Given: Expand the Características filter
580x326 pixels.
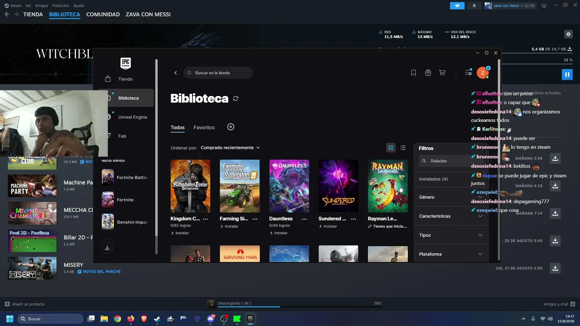Looking at the screenshot, I should point(451,216).
